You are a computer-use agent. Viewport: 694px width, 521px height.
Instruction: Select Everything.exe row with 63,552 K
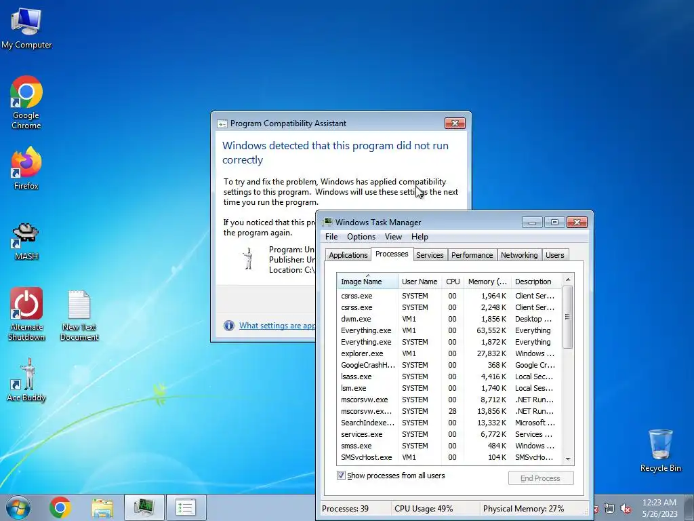[x=449, y=330]
